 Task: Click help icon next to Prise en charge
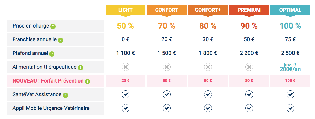tap(53, 26)
